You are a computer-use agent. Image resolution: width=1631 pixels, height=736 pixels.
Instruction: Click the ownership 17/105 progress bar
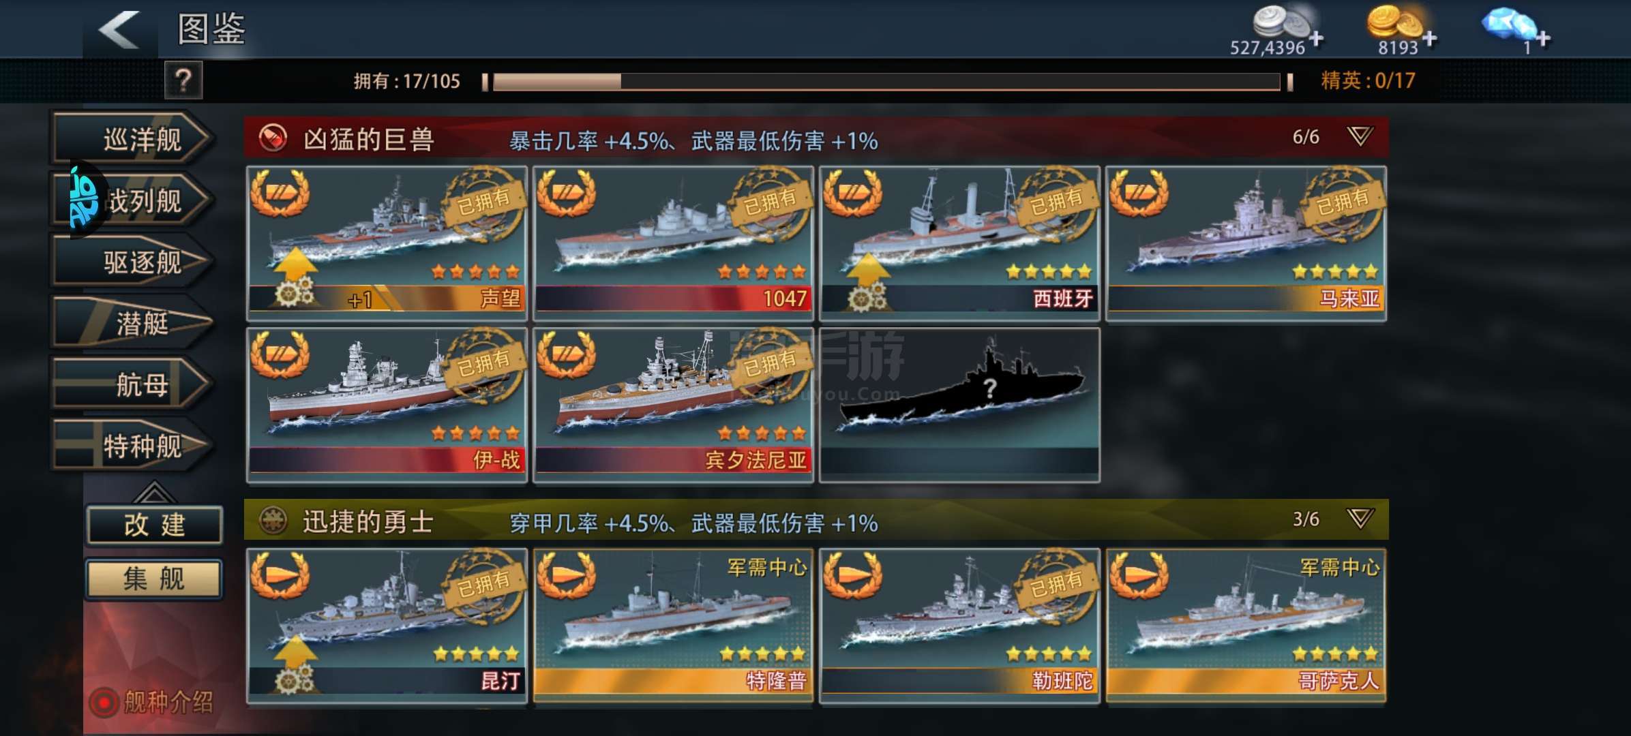pos(886,82)
